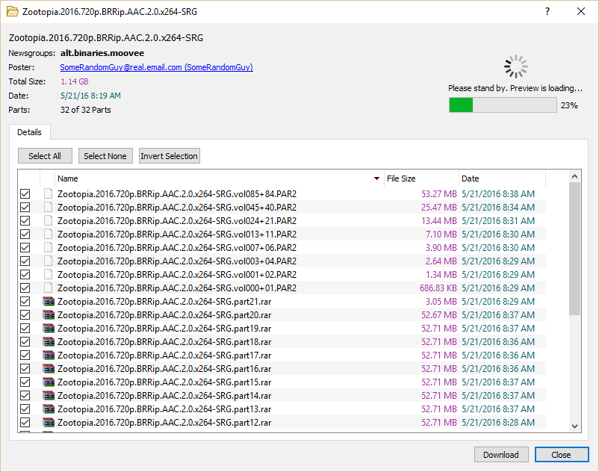Image resolution: width=599 pixels, height=472 pixels.
Task: Select the PAR2 icon beside vol013+11.PAR2
Action: pos(49,234)
